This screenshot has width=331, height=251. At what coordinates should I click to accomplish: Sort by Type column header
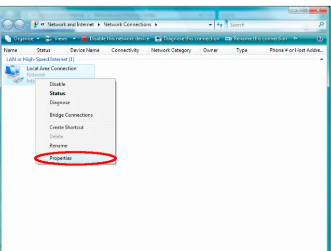pyautogui.click(x=251, y=50)
